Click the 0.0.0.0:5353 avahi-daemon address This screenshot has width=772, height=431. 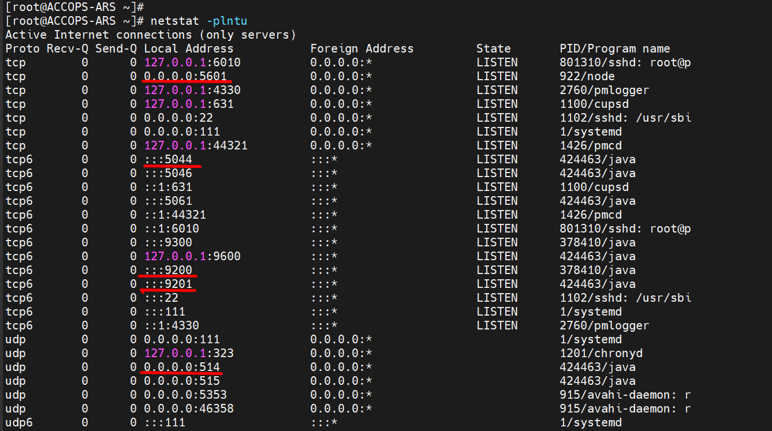click(185, 395)
